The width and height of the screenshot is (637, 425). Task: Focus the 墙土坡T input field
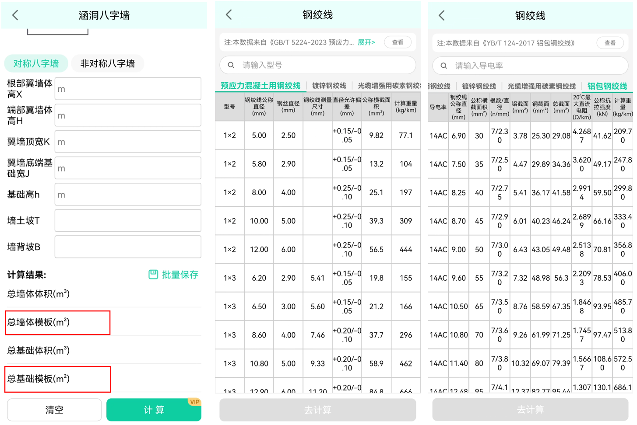[127, 221]
